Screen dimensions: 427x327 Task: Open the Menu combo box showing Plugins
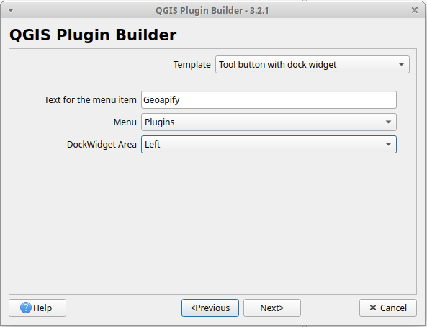click(269, 122)
